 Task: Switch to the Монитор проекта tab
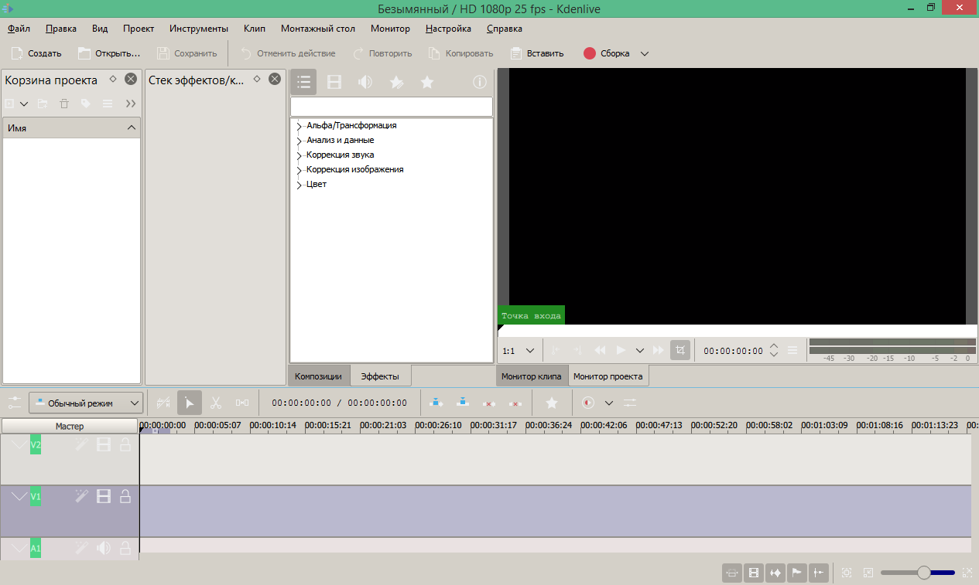[608, 376]
